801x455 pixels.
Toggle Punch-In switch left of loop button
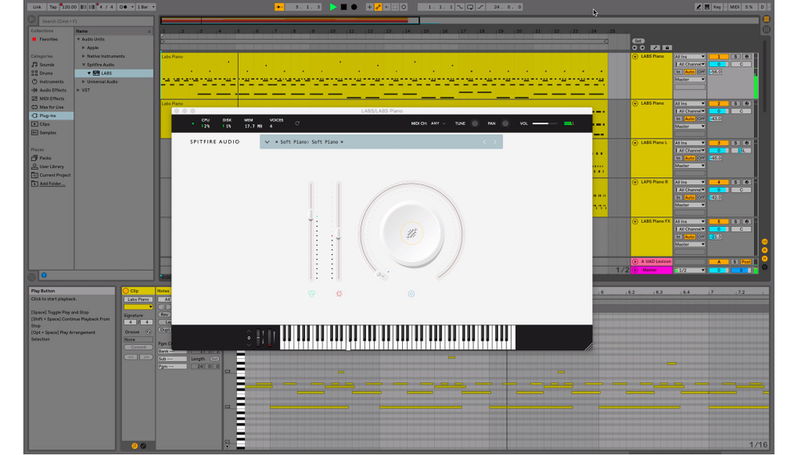click(x=461, y=7)
